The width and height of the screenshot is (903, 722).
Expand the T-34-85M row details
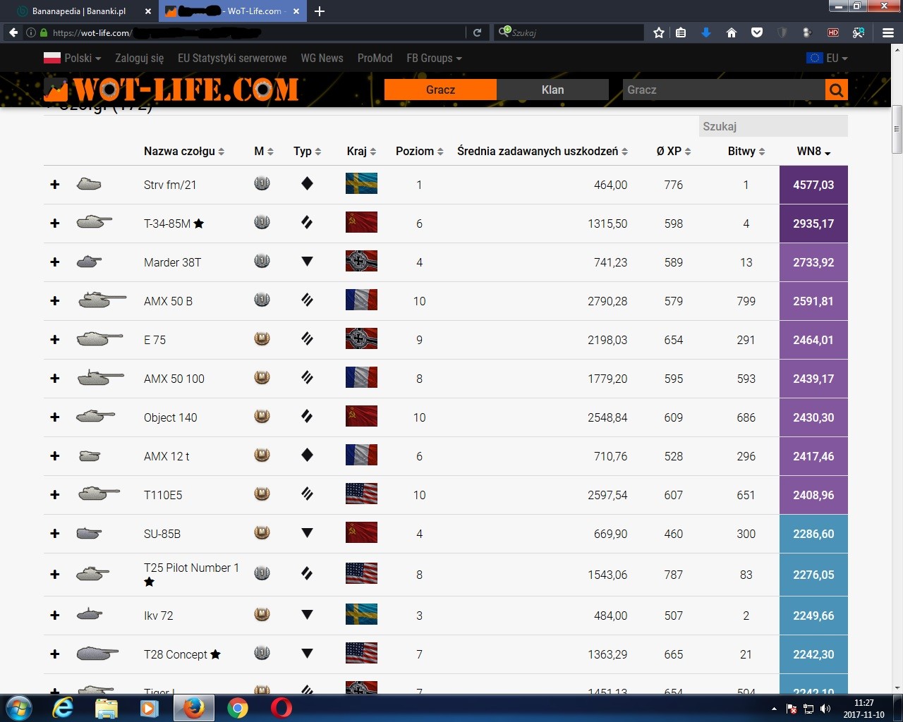point(55,224)
